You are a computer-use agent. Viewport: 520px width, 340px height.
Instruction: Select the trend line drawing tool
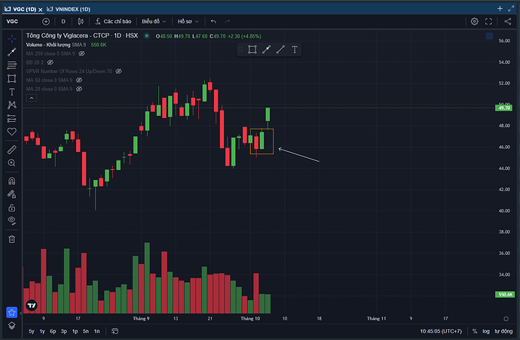point(11,53)
